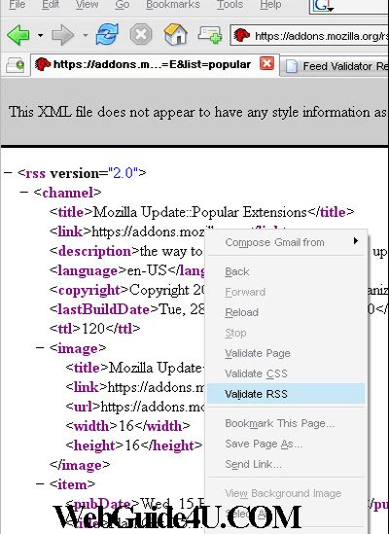Screen dimensions: 389x534
Task: Go to the Home page icon
Action: tap(175, 34)
